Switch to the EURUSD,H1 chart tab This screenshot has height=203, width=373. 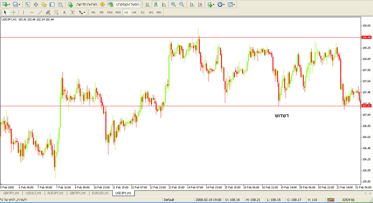coord(100,193)
